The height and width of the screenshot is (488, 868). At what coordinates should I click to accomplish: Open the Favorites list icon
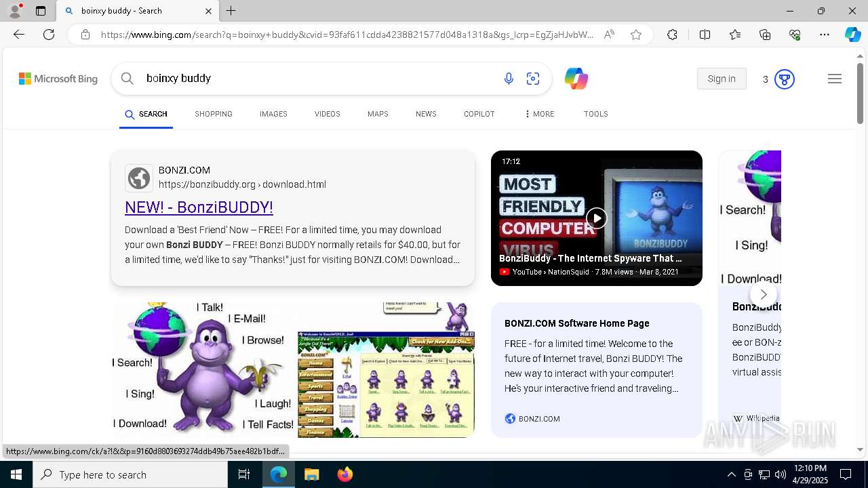coord(735,35)
